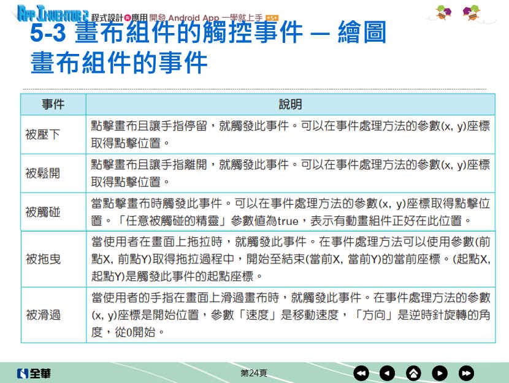Click the right bird decoration icon
Screen dimensions: 509x383
(472, 12)
